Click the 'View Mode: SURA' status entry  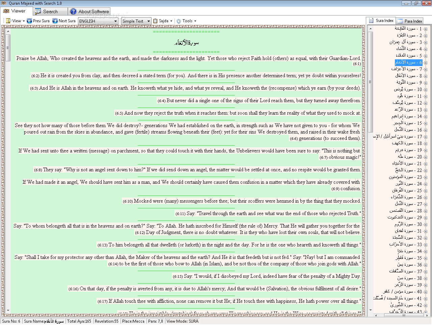[x=183, y=321]
